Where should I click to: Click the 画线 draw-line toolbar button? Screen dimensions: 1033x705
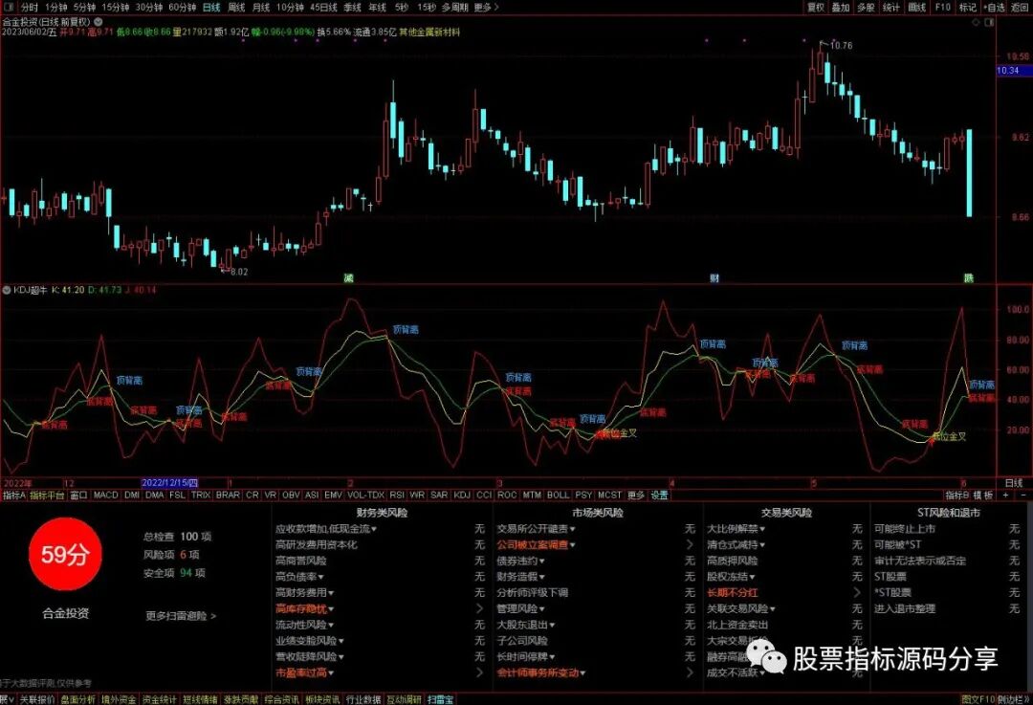point(917,8)
